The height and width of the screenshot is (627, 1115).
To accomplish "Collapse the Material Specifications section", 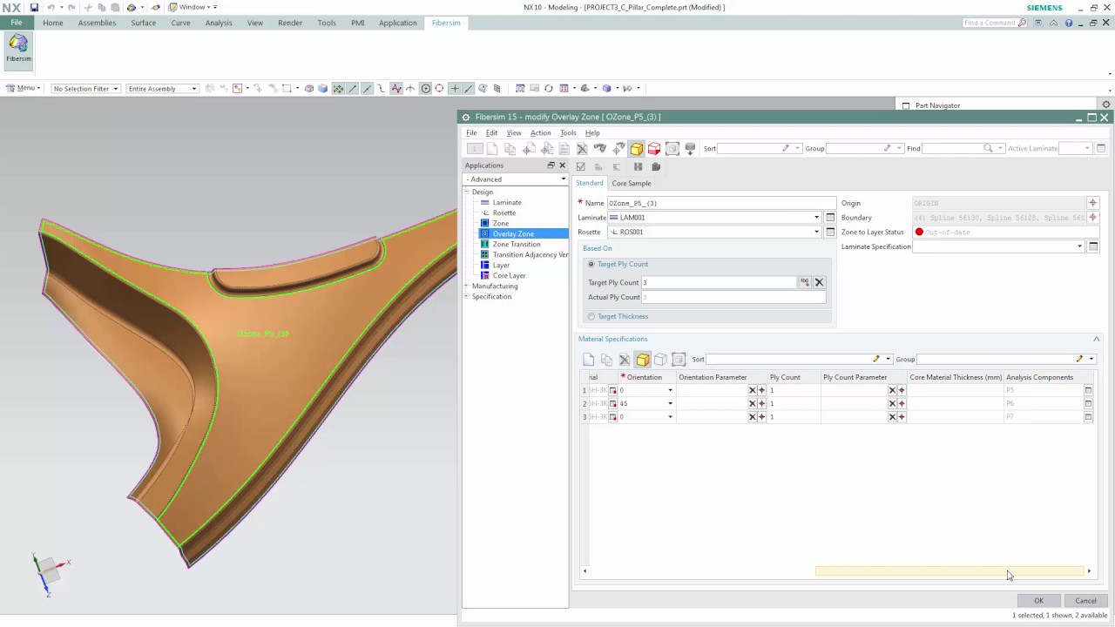I will [1097, 339].
